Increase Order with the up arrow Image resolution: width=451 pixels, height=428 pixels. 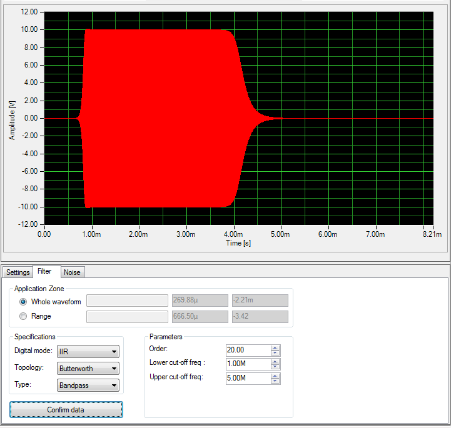[x=275, y=347]
